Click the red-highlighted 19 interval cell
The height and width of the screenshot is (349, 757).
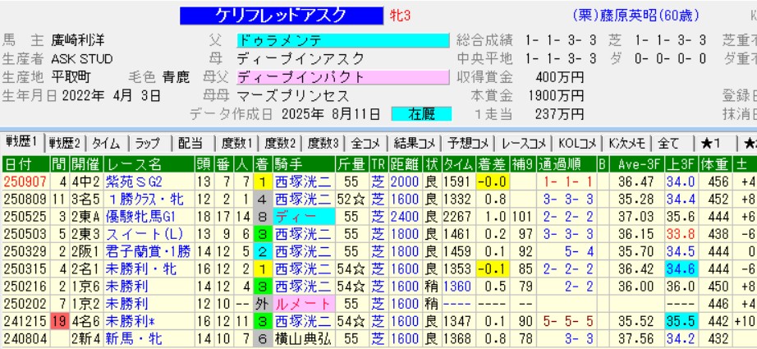pyautogui.click(x=58, y=322)
